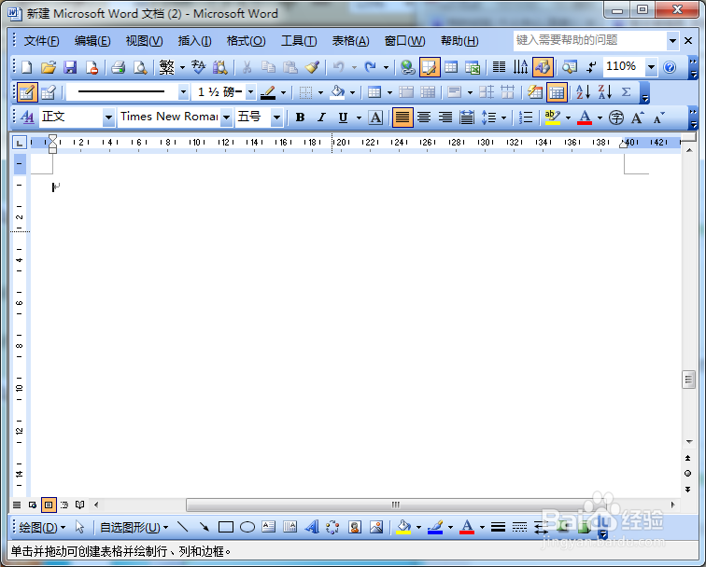The width and height of the screenshot is (706, 567).
Task: Open Microsoft Word Help question icon
Action: pos(670,67)
